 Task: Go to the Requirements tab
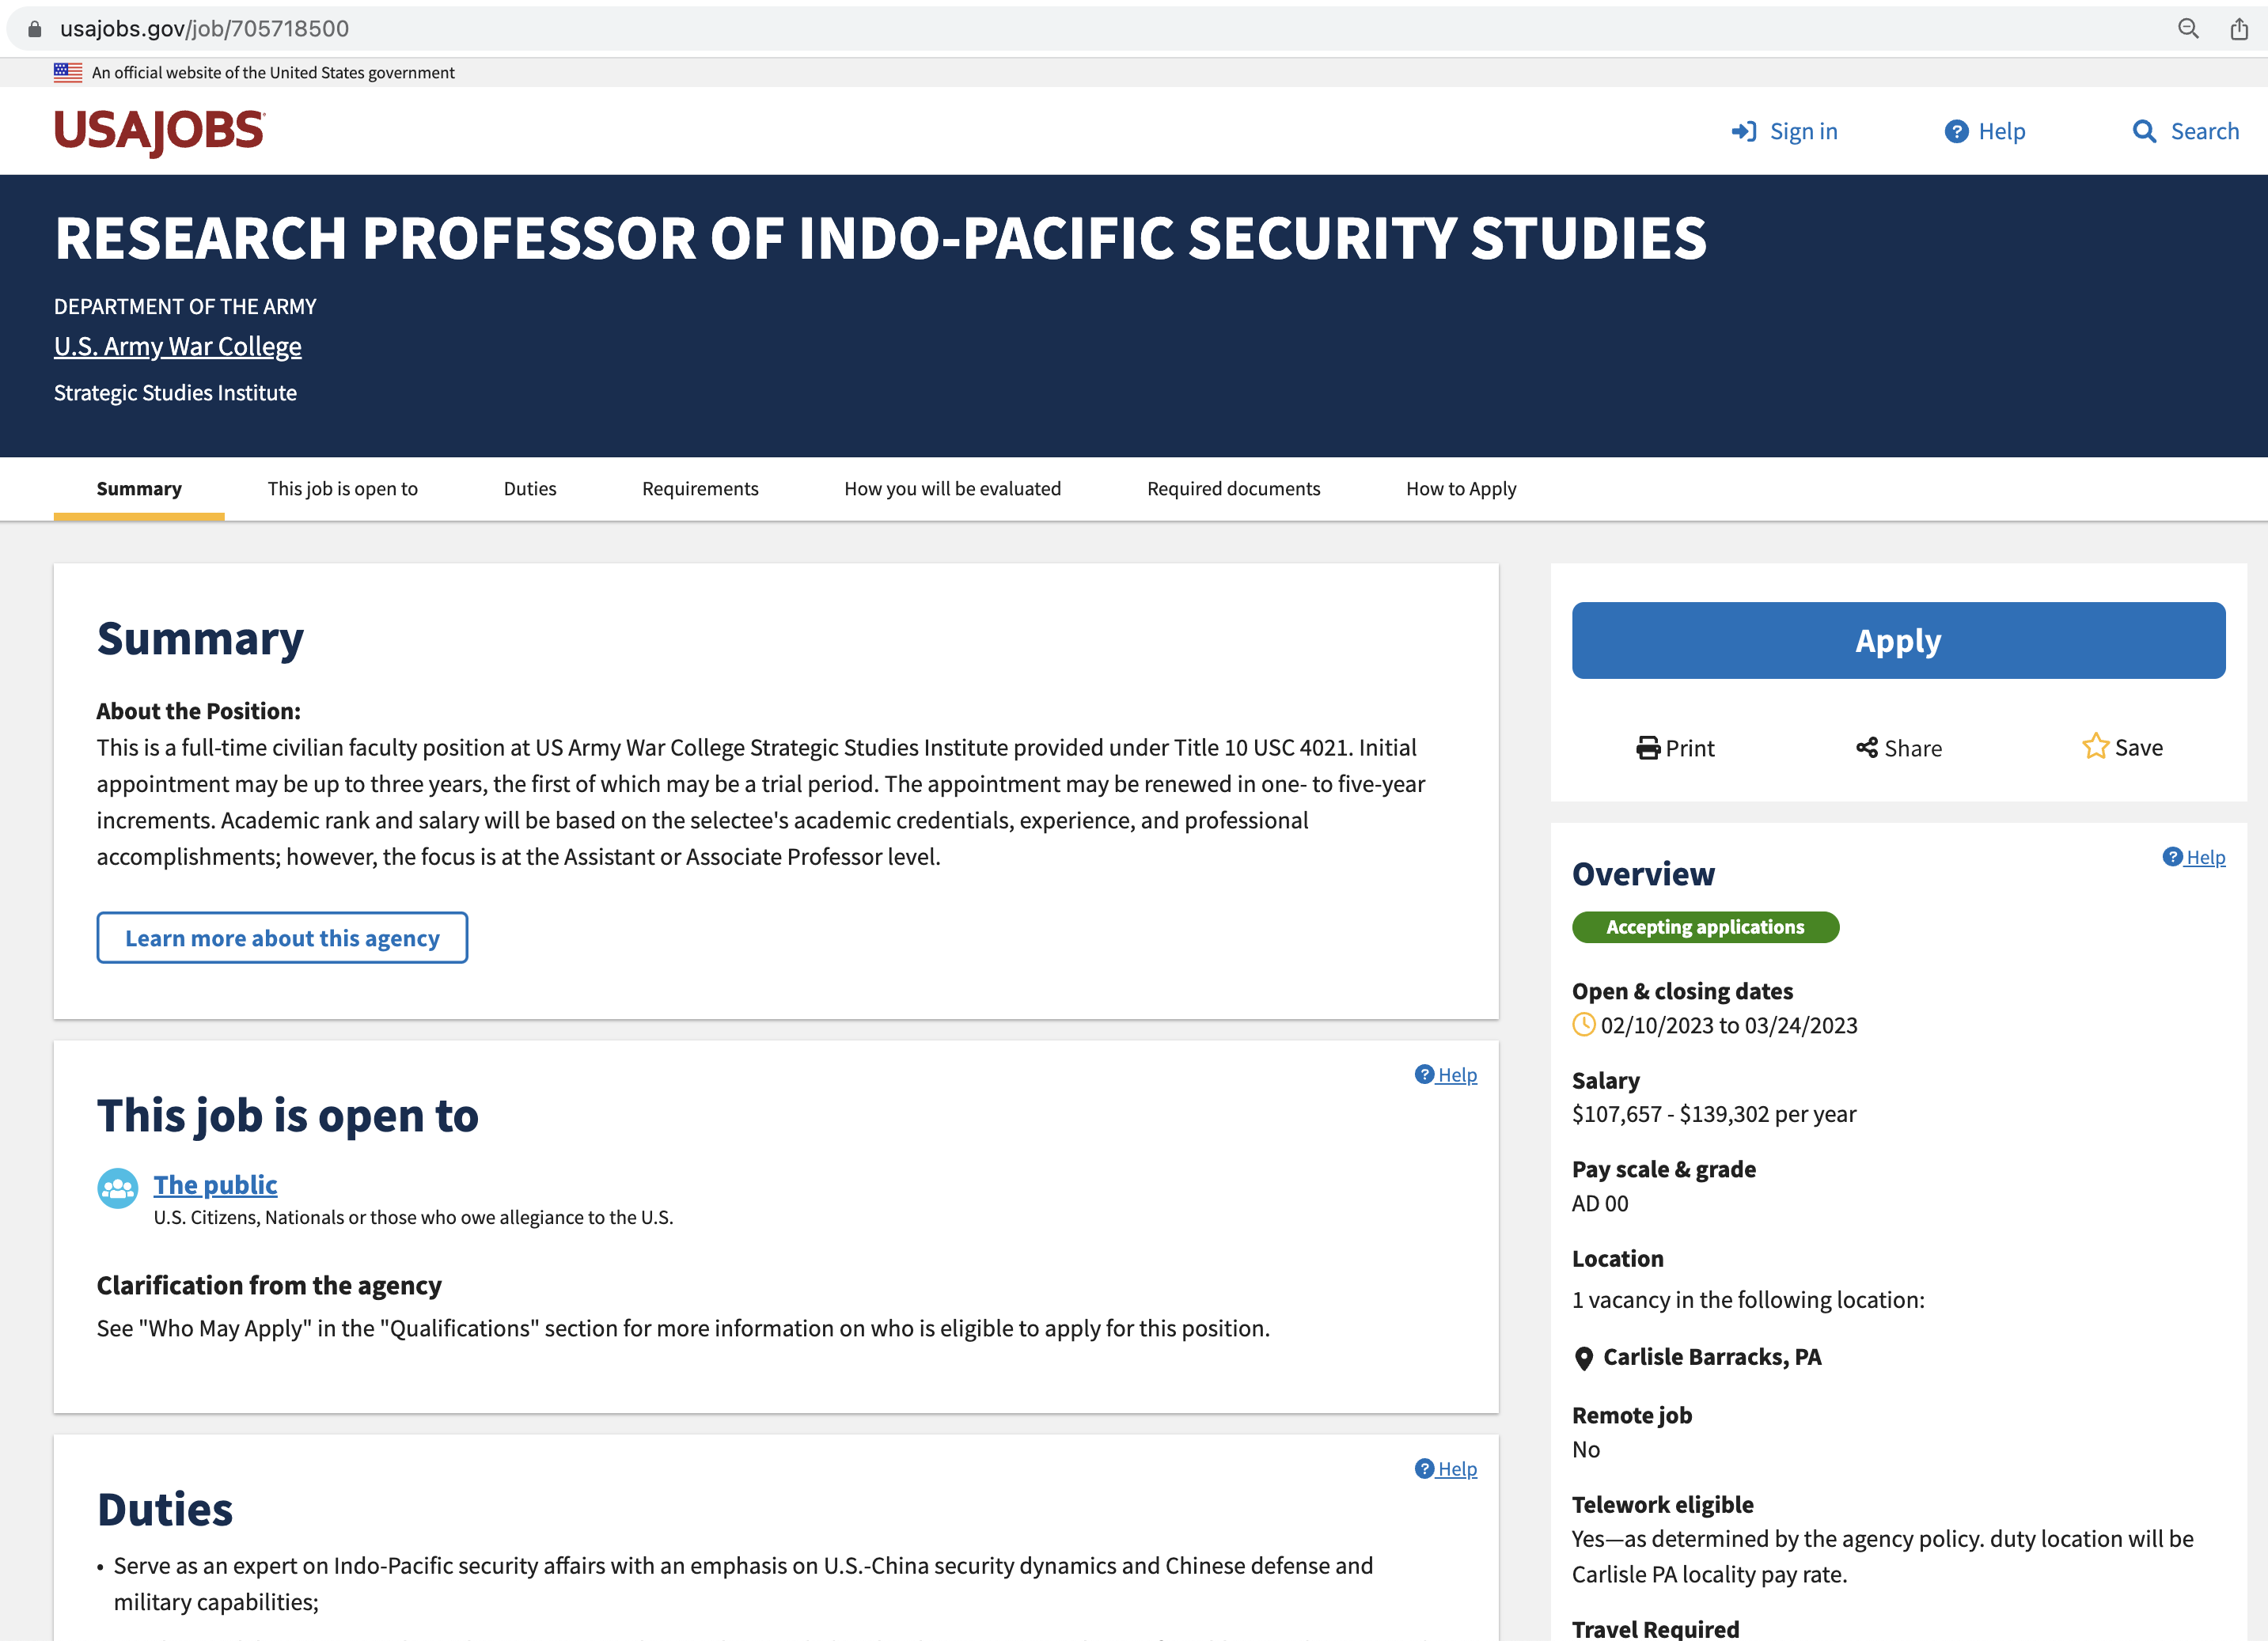pos(700,489)
